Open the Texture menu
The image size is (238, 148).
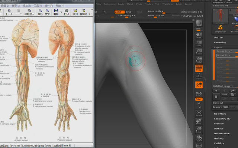(149, 4)
